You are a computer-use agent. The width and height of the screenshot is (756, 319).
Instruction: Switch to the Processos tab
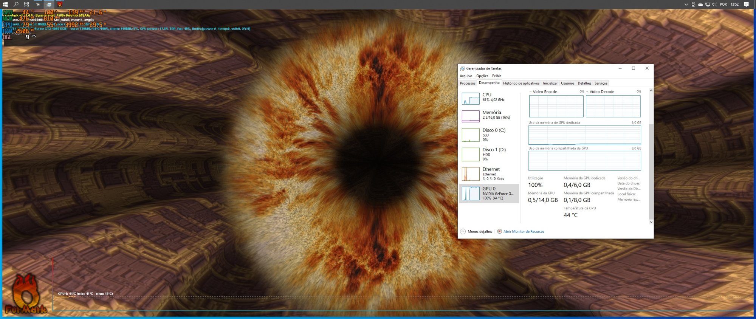(468, 83)
